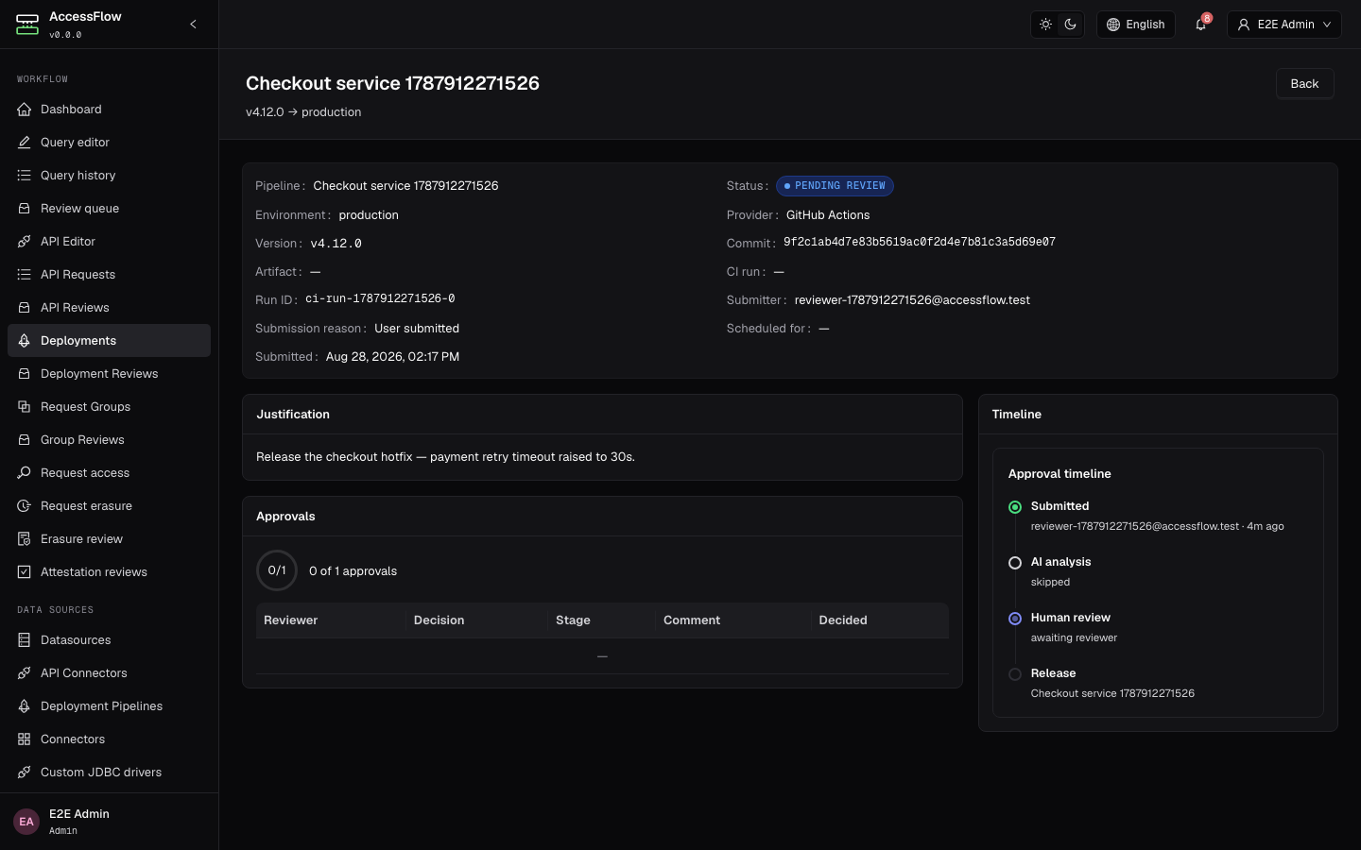Click the Group Reviews icon
The height and width of the screenshot is (850, 1361).
[25, 440]
